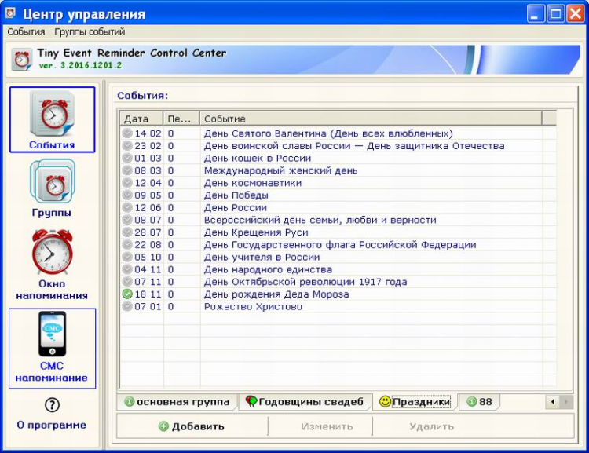
Task: Select the row День народного единства
Action: pyautogui.click(x=338, y=269)
